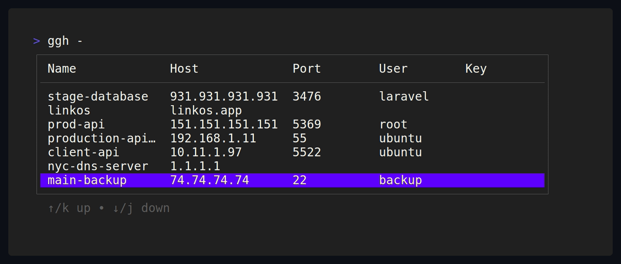This screenshot has height=264, width=621.
Task: Click the Host column header
Action: coord(184,68)
